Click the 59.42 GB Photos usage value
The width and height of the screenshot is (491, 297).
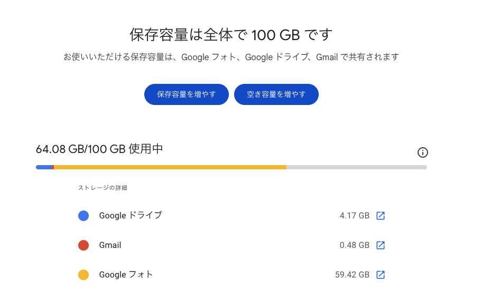352,275
